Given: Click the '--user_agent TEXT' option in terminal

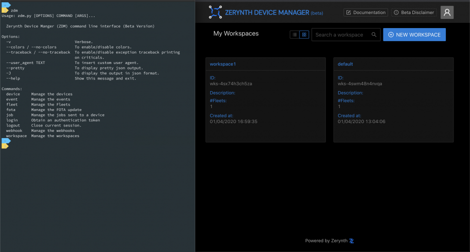Looking at the screenshot, I should (26, 63).
